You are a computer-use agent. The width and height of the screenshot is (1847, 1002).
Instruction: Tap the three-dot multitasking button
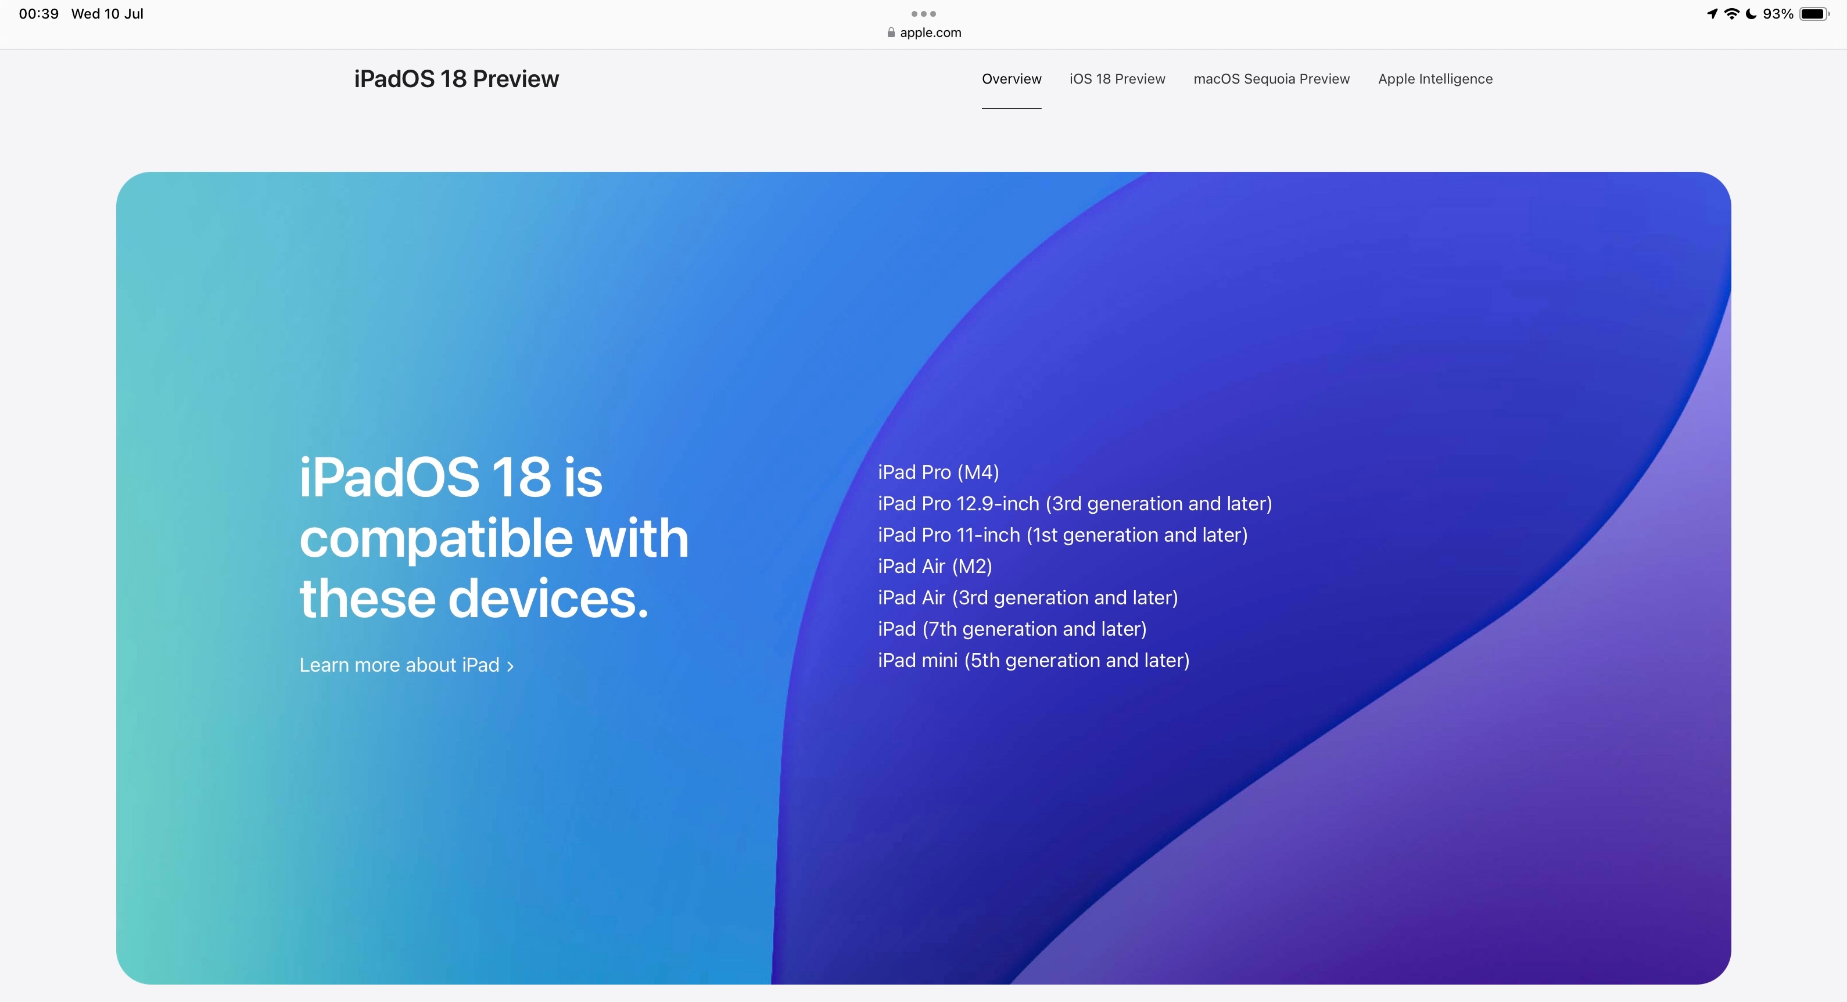tap(924, 13)
